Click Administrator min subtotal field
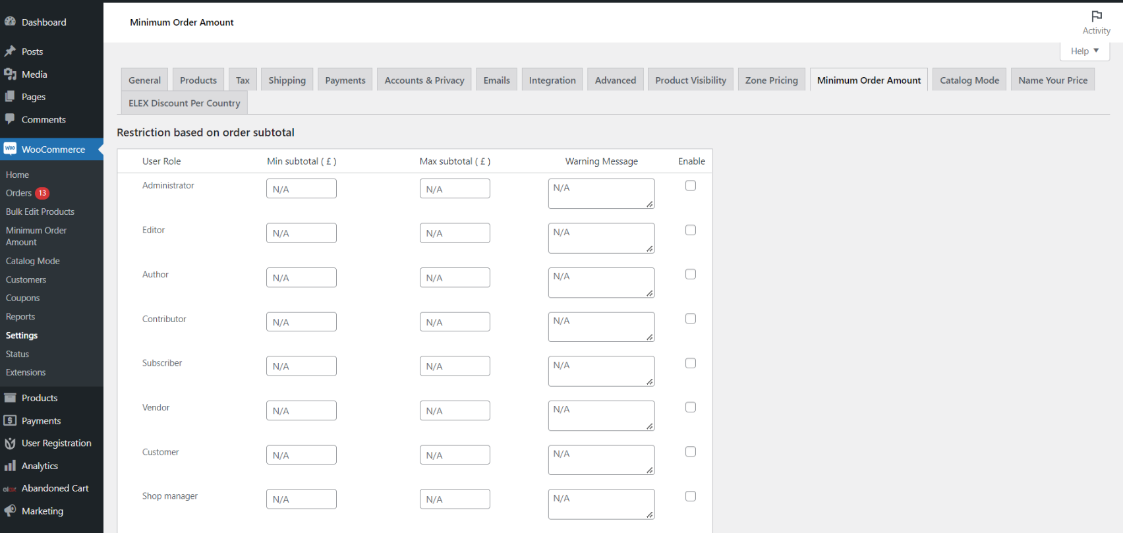 pyautogui.click(x=301, y=188)
